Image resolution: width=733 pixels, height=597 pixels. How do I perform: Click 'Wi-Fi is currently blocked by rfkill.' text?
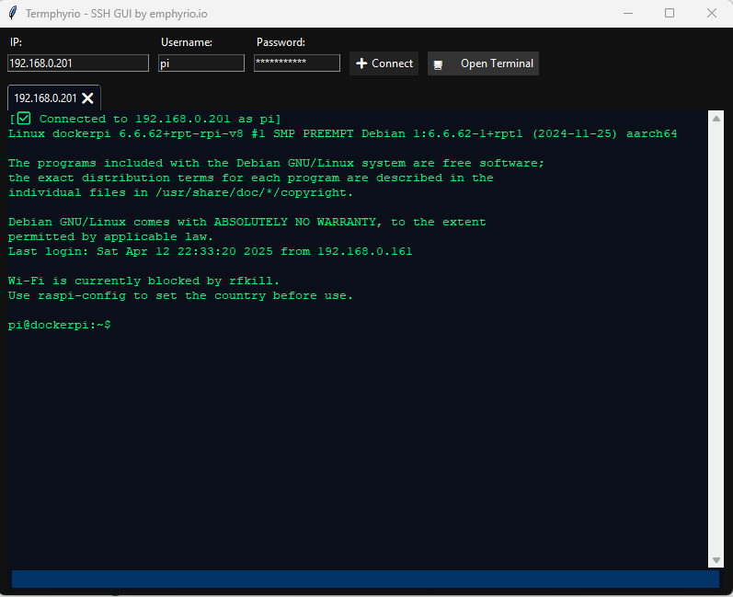143,281
